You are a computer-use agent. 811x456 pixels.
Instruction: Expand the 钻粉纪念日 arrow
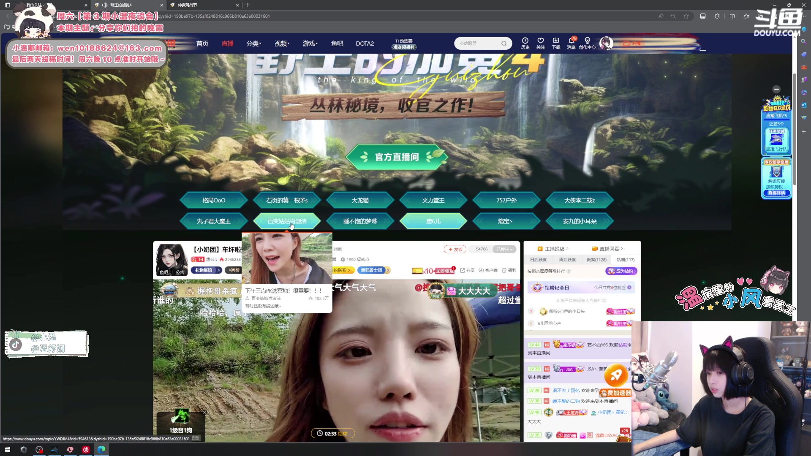point(629,288)
